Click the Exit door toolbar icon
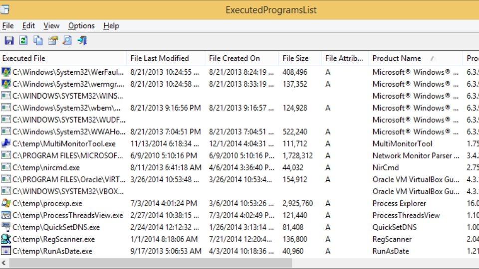479x269 pixels. (x=82, y=40)
